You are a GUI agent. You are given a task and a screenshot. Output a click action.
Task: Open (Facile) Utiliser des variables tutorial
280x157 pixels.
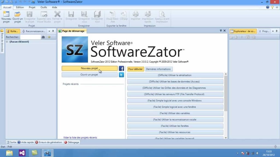point(175,113)
